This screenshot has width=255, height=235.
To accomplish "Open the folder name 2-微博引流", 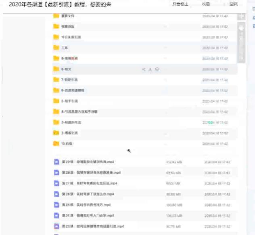I will pos(69,133).
